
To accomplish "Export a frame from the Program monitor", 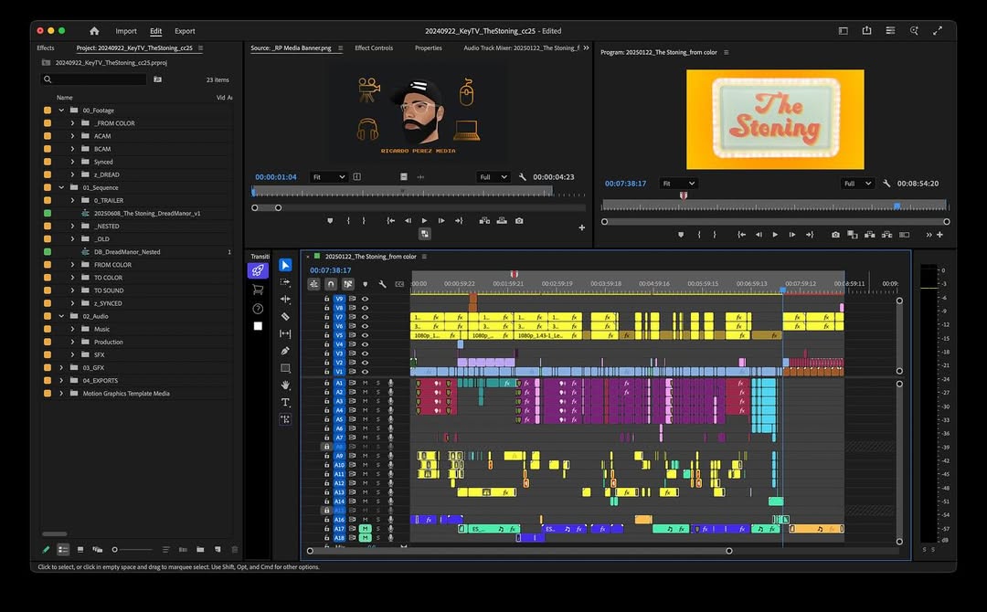I will [x=835, y=235].
